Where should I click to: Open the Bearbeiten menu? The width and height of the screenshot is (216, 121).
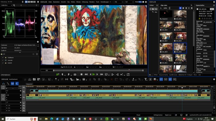click(x=56, y=2)
